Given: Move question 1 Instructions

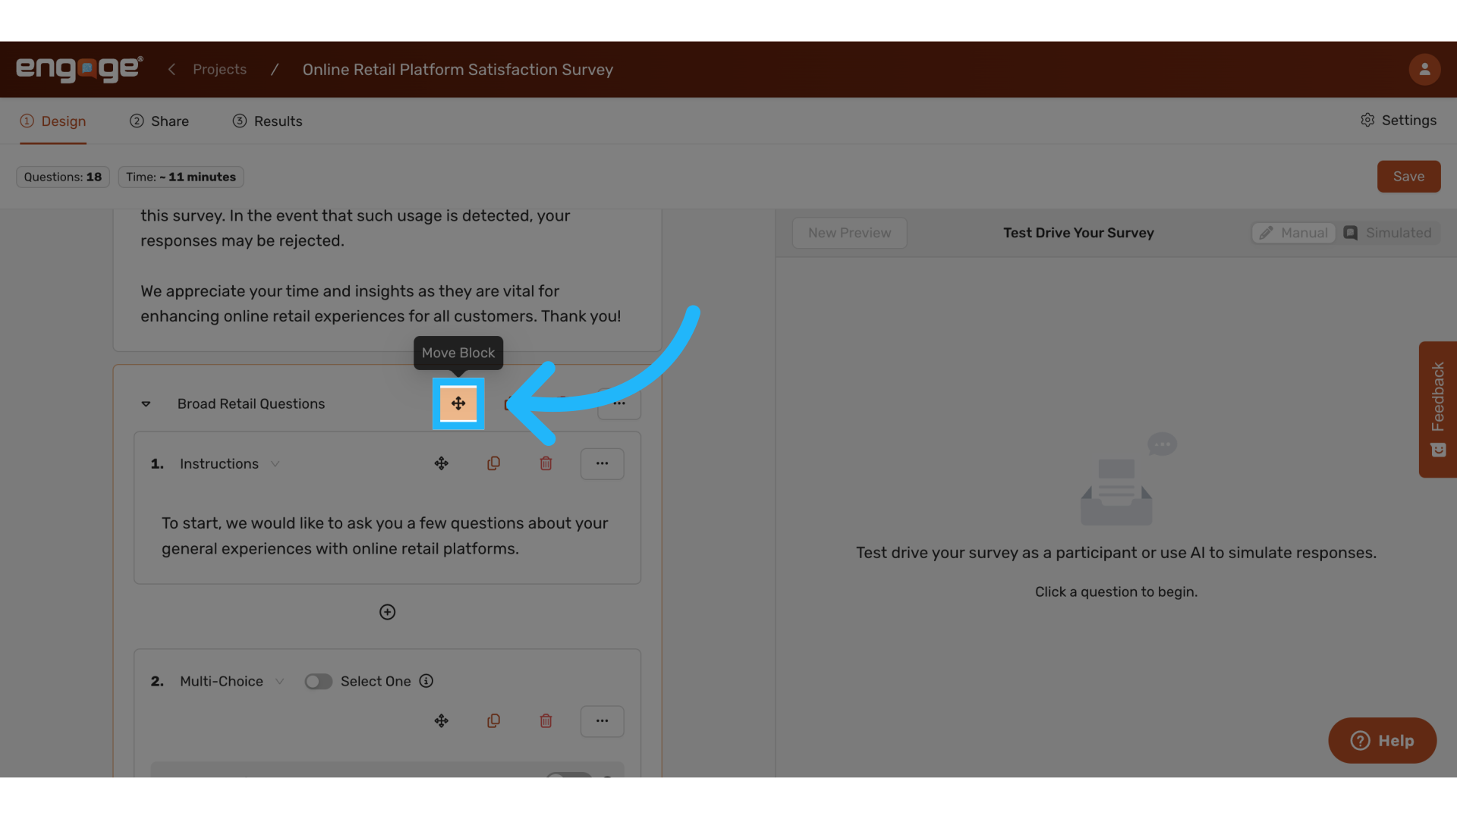Looking at the screenshot, I should click(x=442, y=463).
